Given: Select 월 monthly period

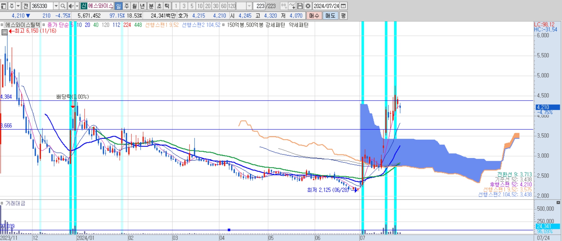Looking at the screenshot, I should 134,6.
